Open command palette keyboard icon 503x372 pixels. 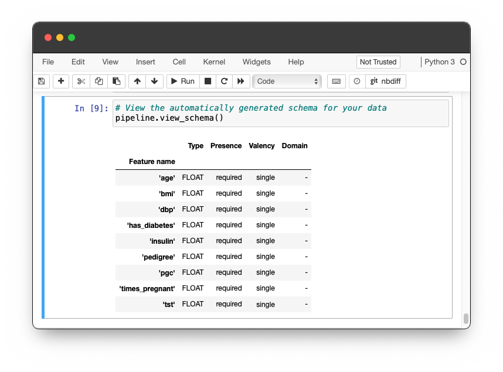[336, 81]
